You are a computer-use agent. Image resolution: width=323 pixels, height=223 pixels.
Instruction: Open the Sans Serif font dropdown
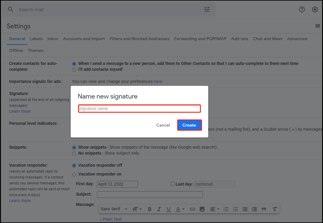point(114,209)
